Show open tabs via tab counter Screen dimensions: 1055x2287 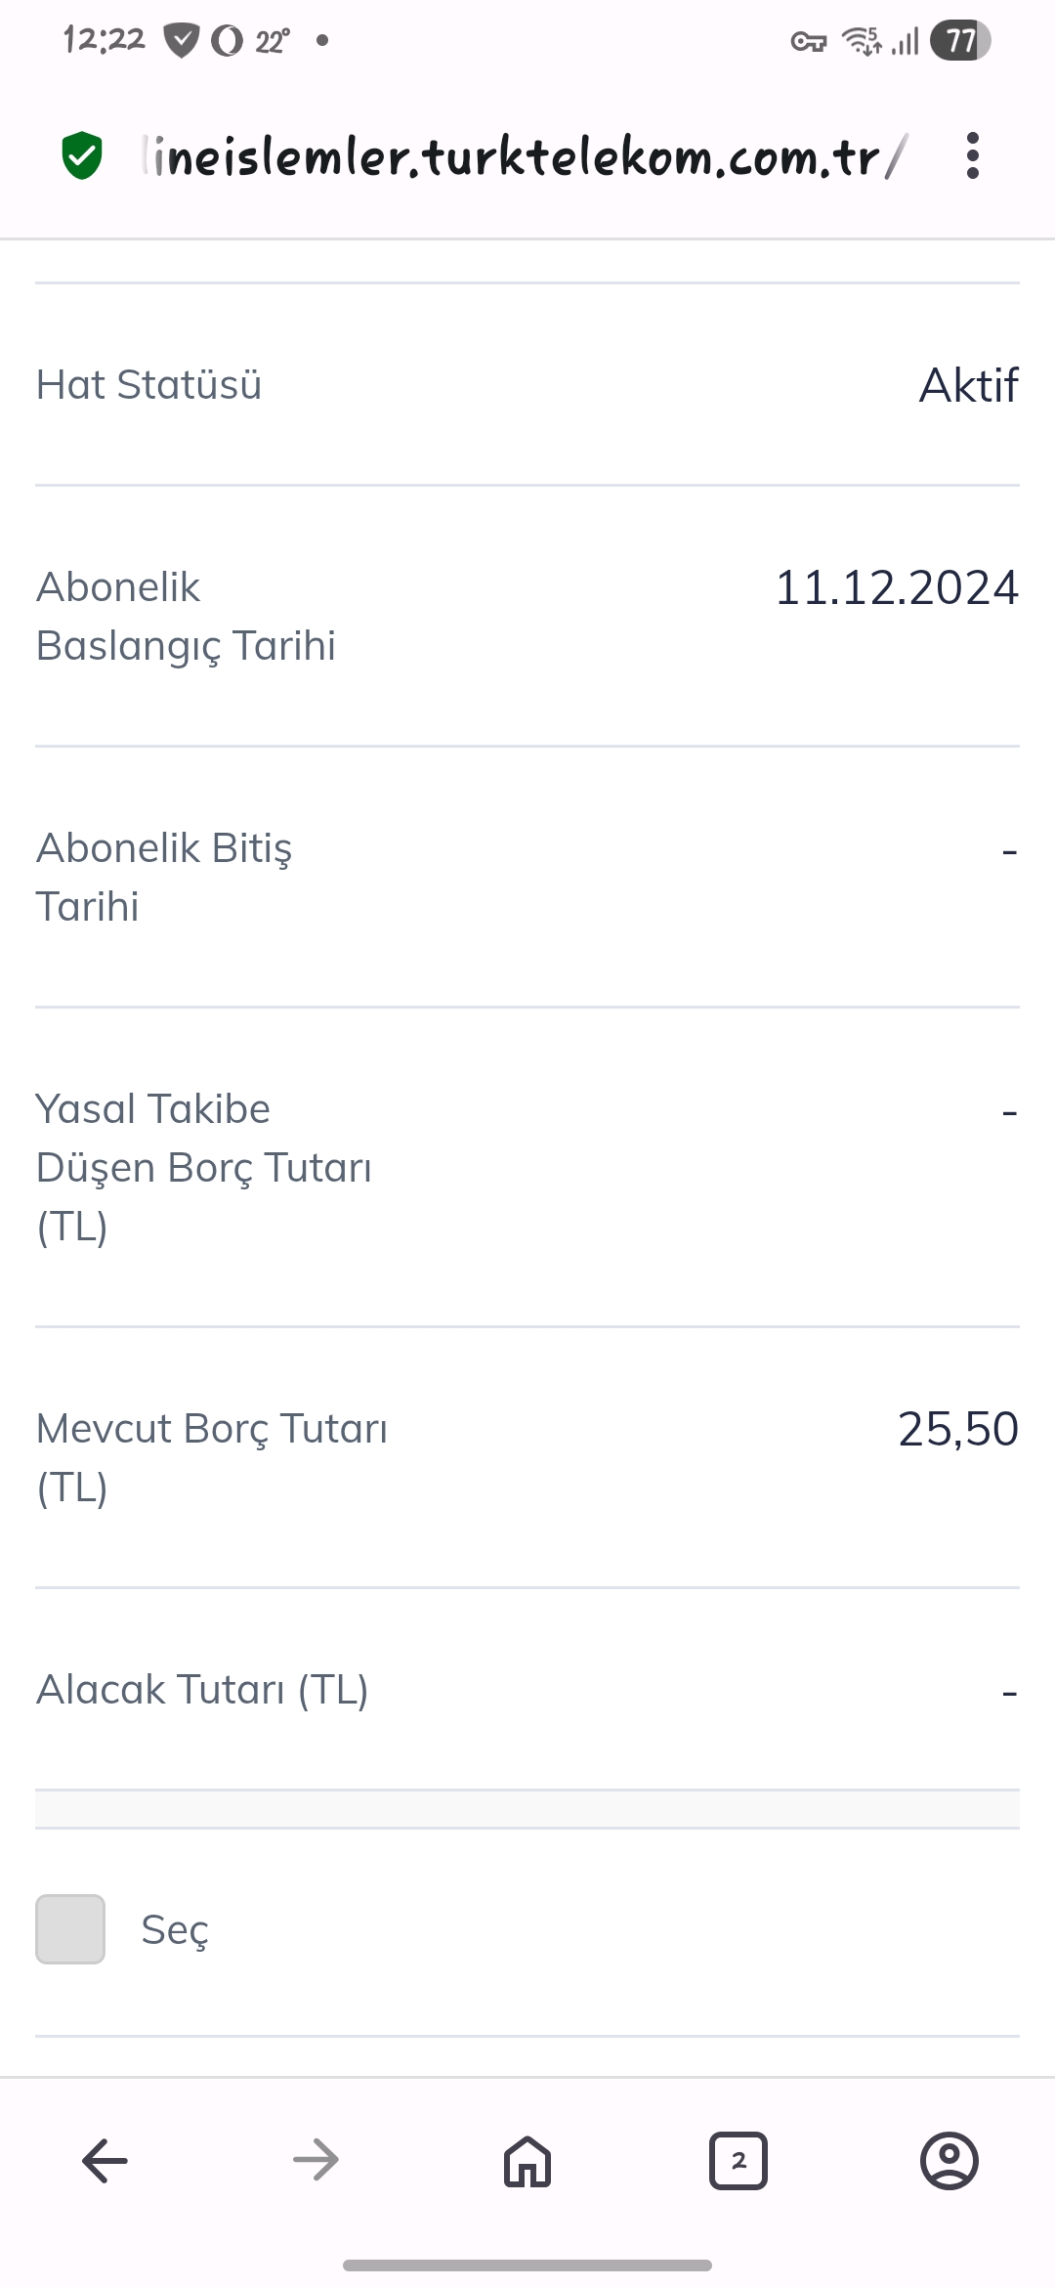738,2160
